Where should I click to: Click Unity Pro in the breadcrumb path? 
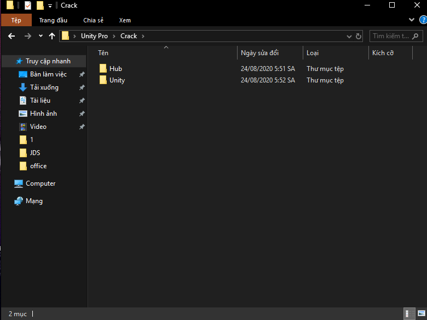pos(94,36)
